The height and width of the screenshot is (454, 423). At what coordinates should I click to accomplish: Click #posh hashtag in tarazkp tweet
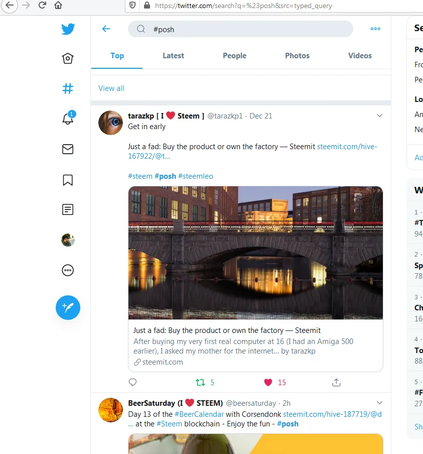pyautogui.click(x=165, y=176)
